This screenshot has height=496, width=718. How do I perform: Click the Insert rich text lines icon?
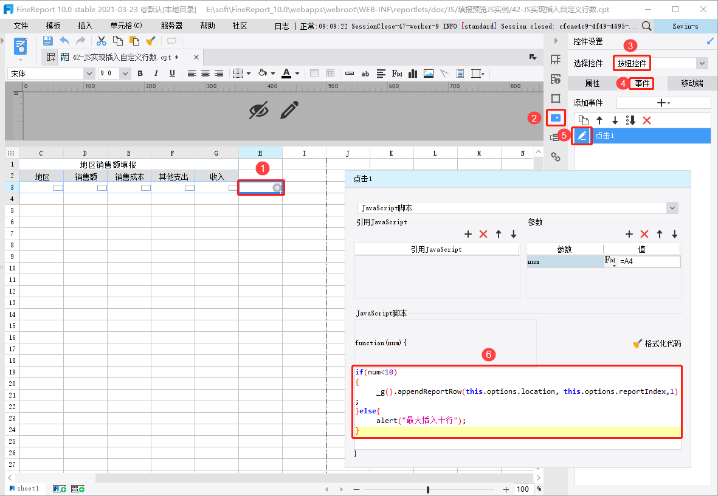coord(381,74)
